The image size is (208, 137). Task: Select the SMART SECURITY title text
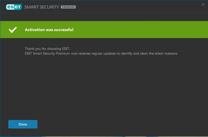42,7
